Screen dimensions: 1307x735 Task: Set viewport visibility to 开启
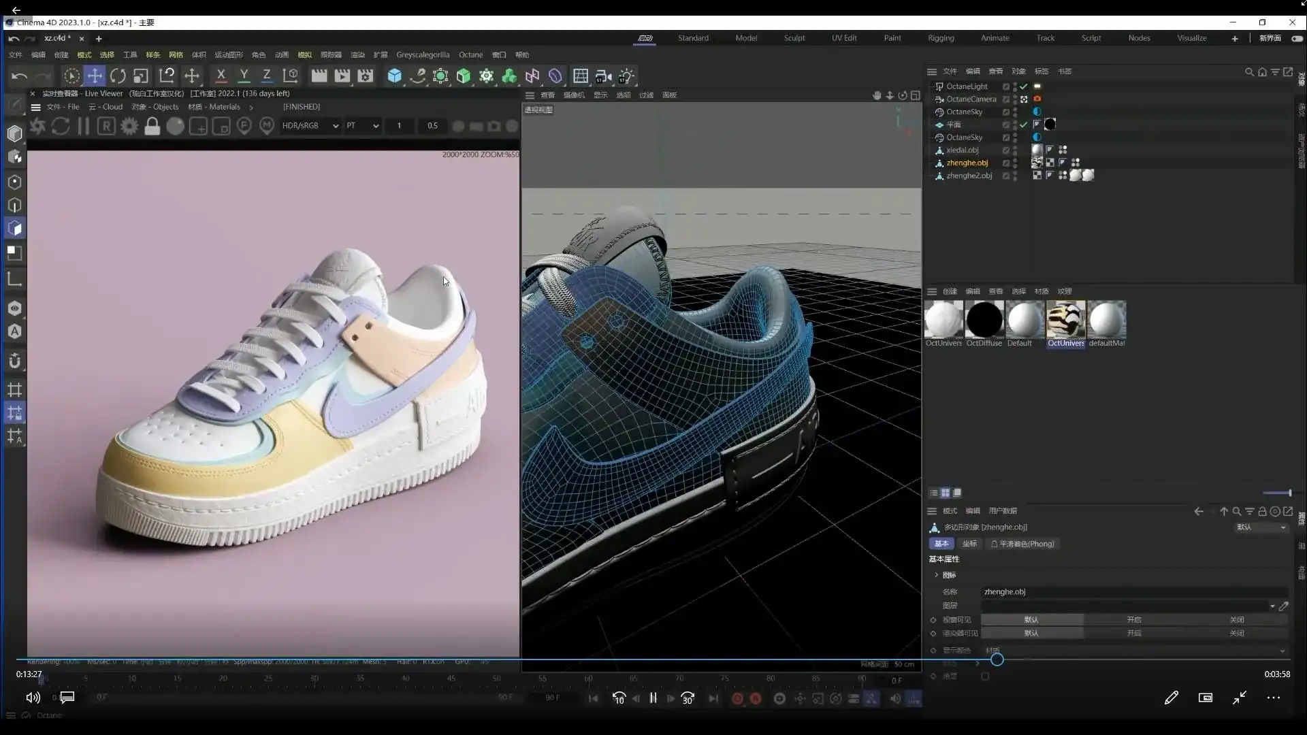1133,620
